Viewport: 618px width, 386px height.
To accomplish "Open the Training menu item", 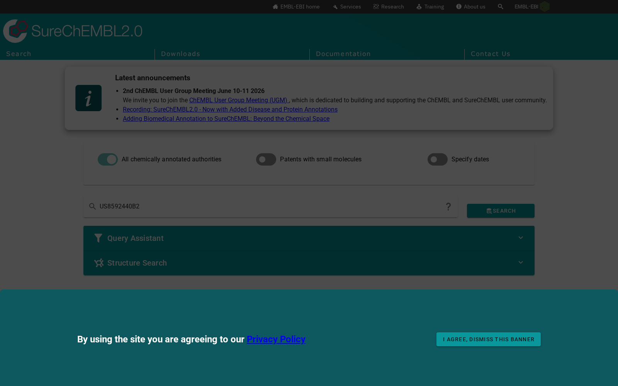I will pos(430,7).
